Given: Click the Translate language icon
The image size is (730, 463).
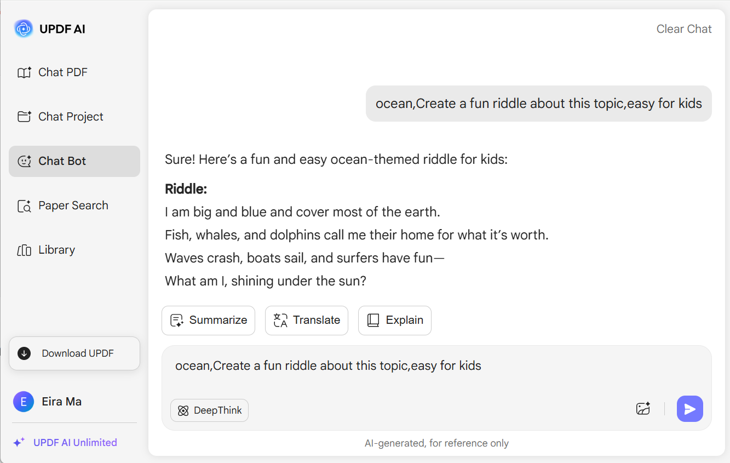Looking at the screenshot, I should [280, 321].
